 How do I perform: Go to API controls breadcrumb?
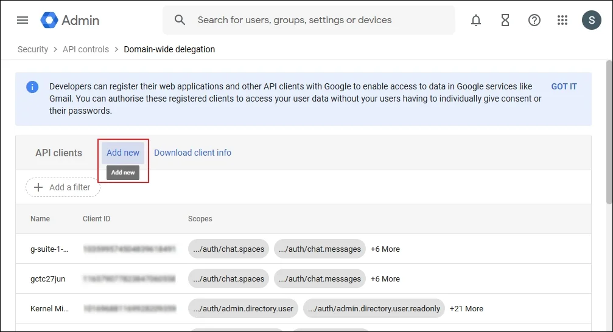pos(86,49)
